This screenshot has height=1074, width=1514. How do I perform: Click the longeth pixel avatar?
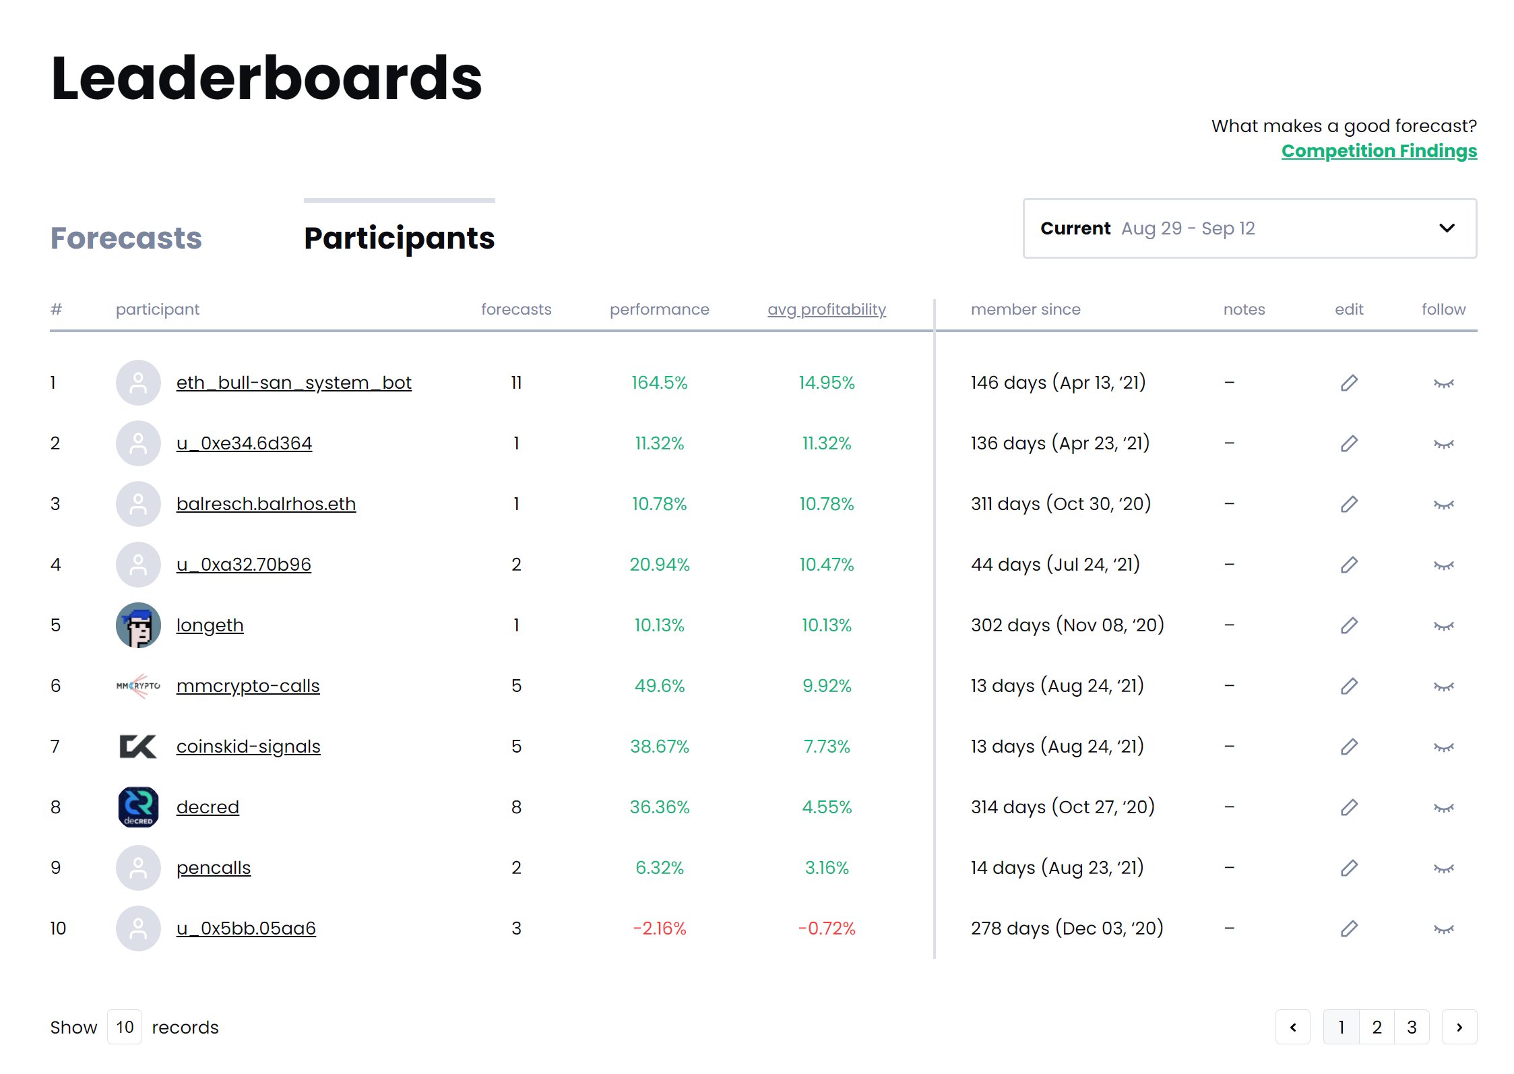pyautogui.click(x=138, y=625)
